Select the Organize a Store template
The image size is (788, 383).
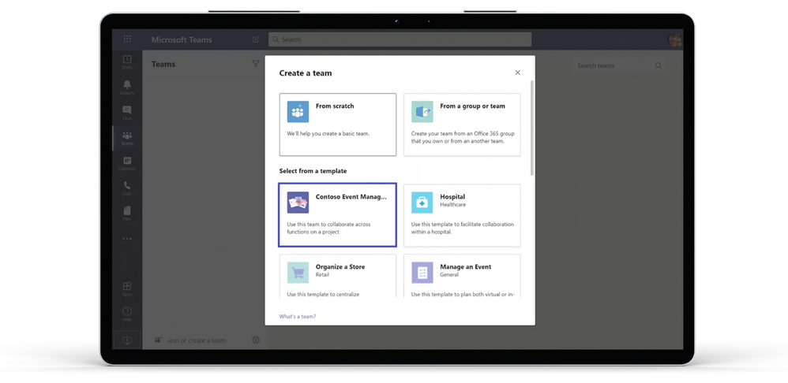[x=338, y=277]
